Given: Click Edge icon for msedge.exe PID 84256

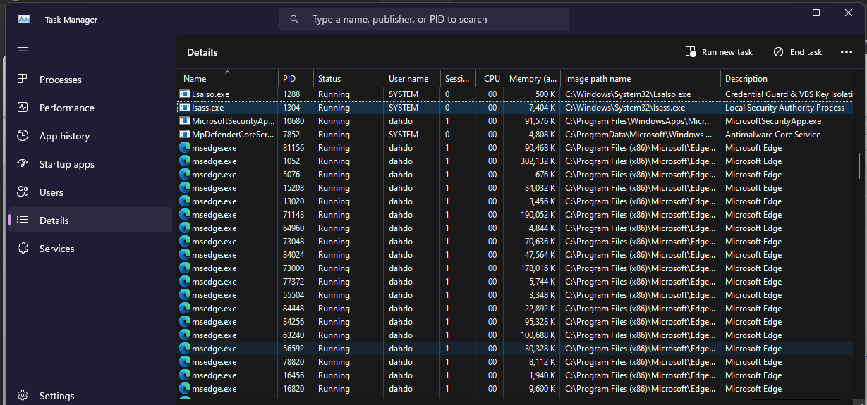Looking at the screenshot, I should tap(185, 322).
